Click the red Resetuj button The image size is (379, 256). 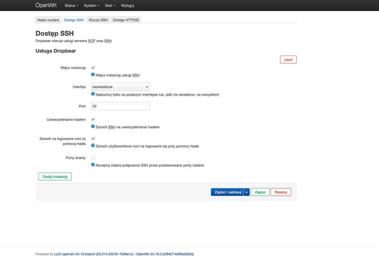[x=281, y=192]
